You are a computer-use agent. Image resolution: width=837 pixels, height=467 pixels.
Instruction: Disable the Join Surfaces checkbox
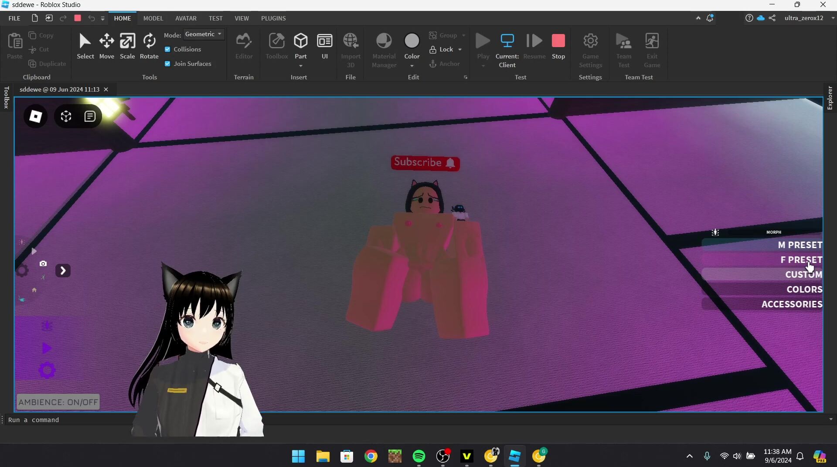pyautogui.click(x=167, y=64)
